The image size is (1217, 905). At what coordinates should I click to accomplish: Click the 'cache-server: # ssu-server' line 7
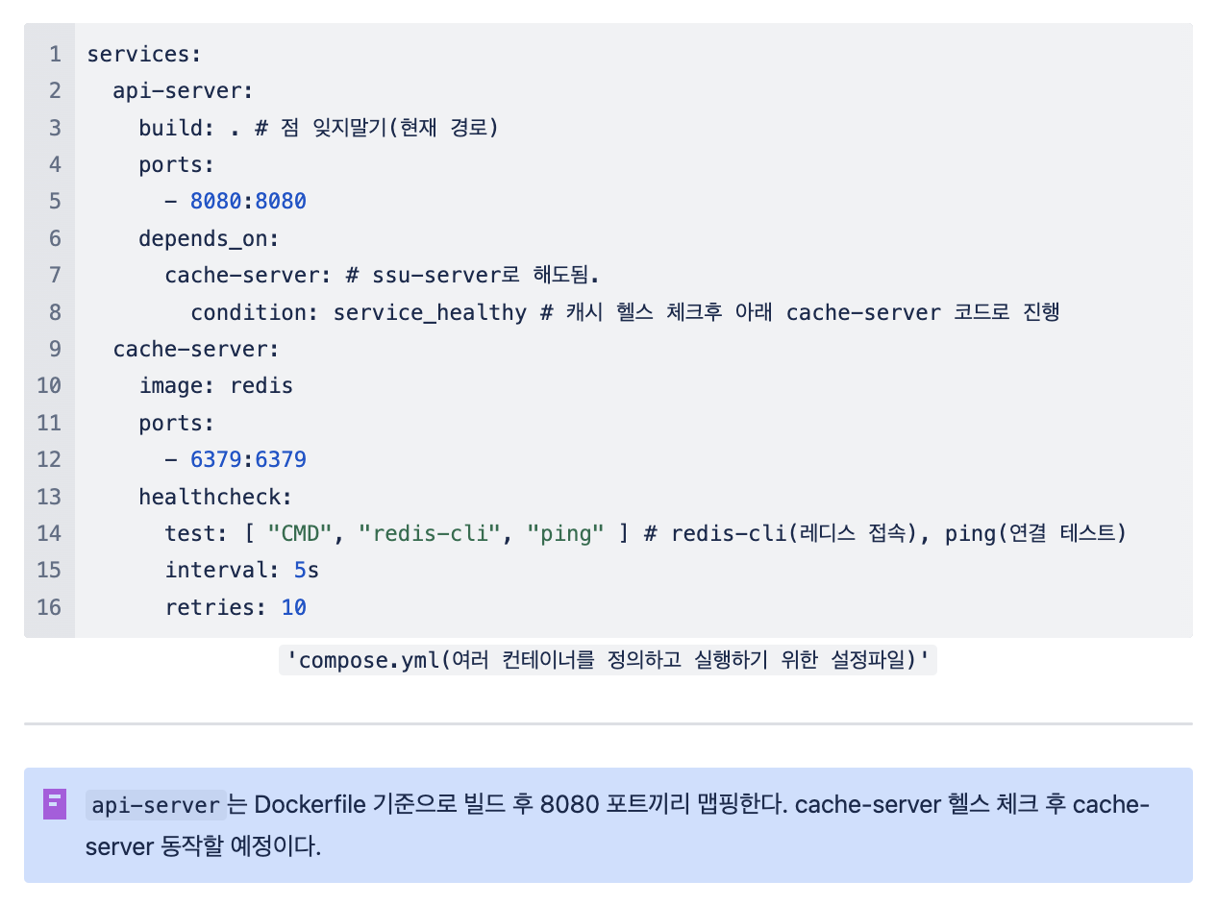pos(382,275)
